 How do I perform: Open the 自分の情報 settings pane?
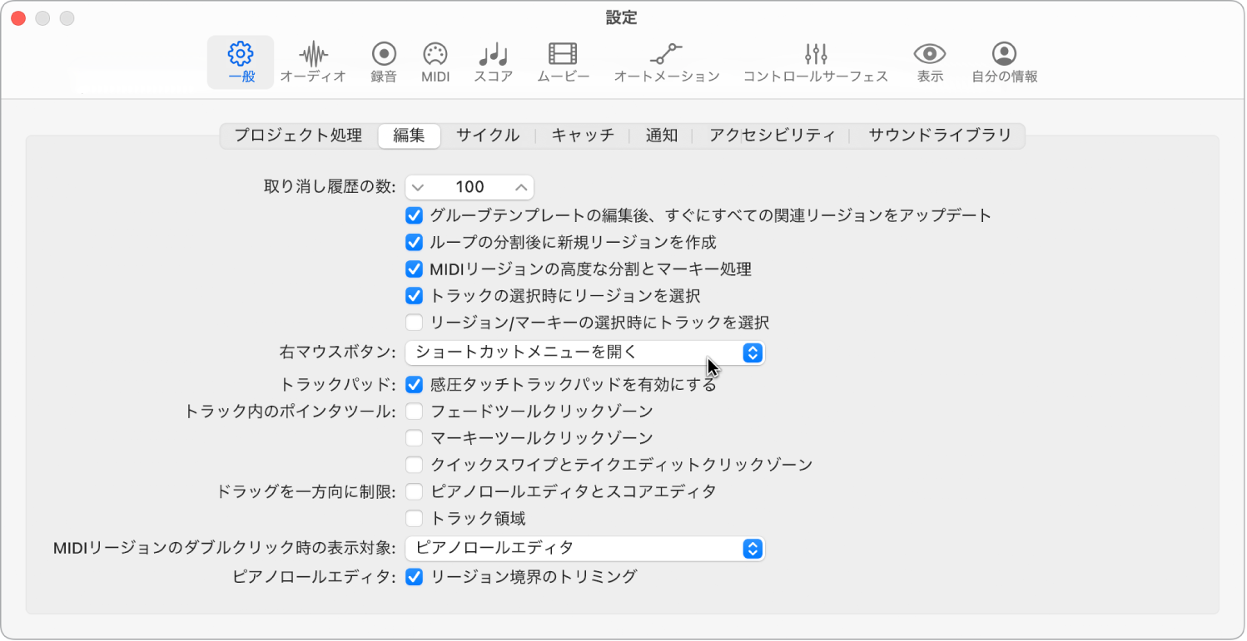click(1004, 62)
